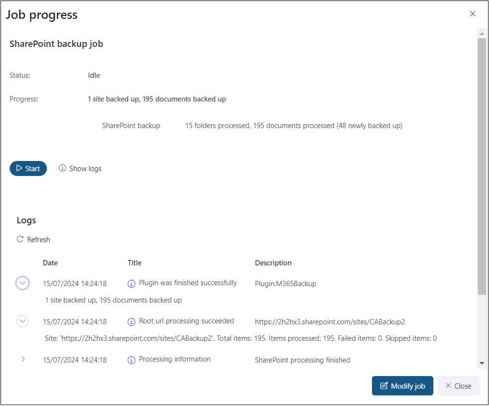Viewport: 489px width, 407px height.
Task: Click the Show logs info icon
Action: click(x=62, y=168)
